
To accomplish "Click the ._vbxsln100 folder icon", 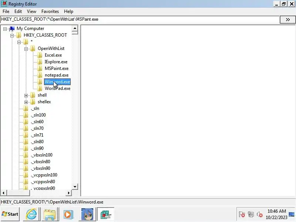I will (26, 155).
